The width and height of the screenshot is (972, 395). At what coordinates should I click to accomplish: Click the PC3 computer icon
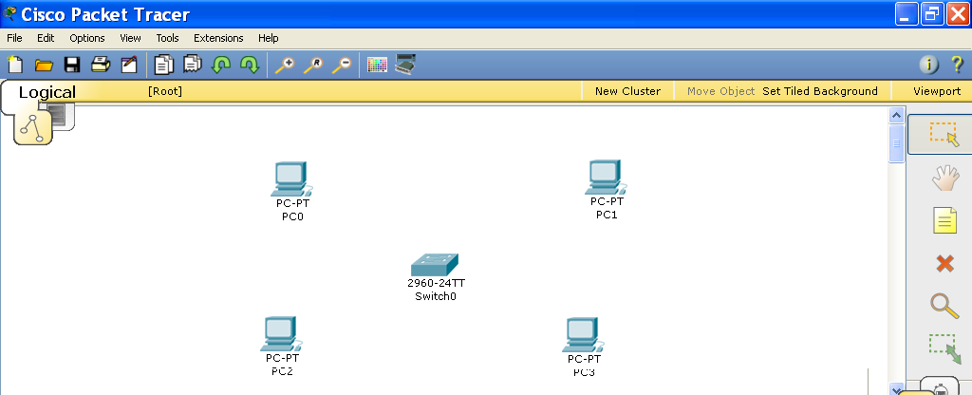click(x=584, y=335)
